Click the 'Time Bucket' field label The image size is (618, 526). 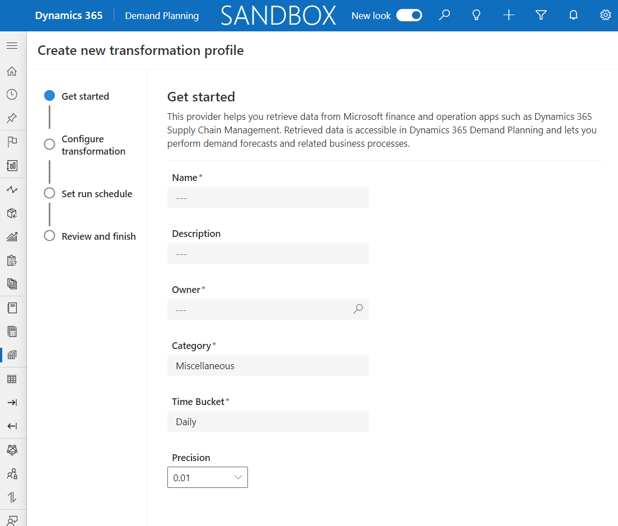198,402
